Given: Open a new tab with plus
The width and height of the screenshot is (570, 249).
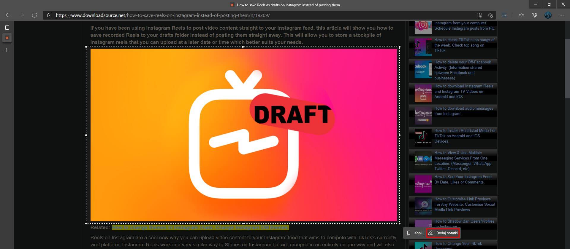Looking at the screenshot, I should pos(7,50).
